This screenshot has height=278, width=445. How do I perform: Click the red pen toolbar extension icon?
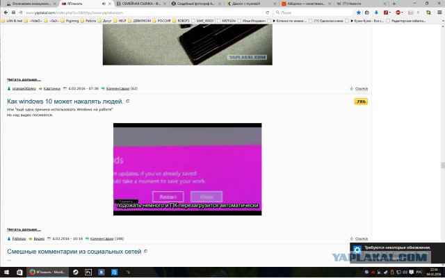pyautogui.click(x=386, y=13)
